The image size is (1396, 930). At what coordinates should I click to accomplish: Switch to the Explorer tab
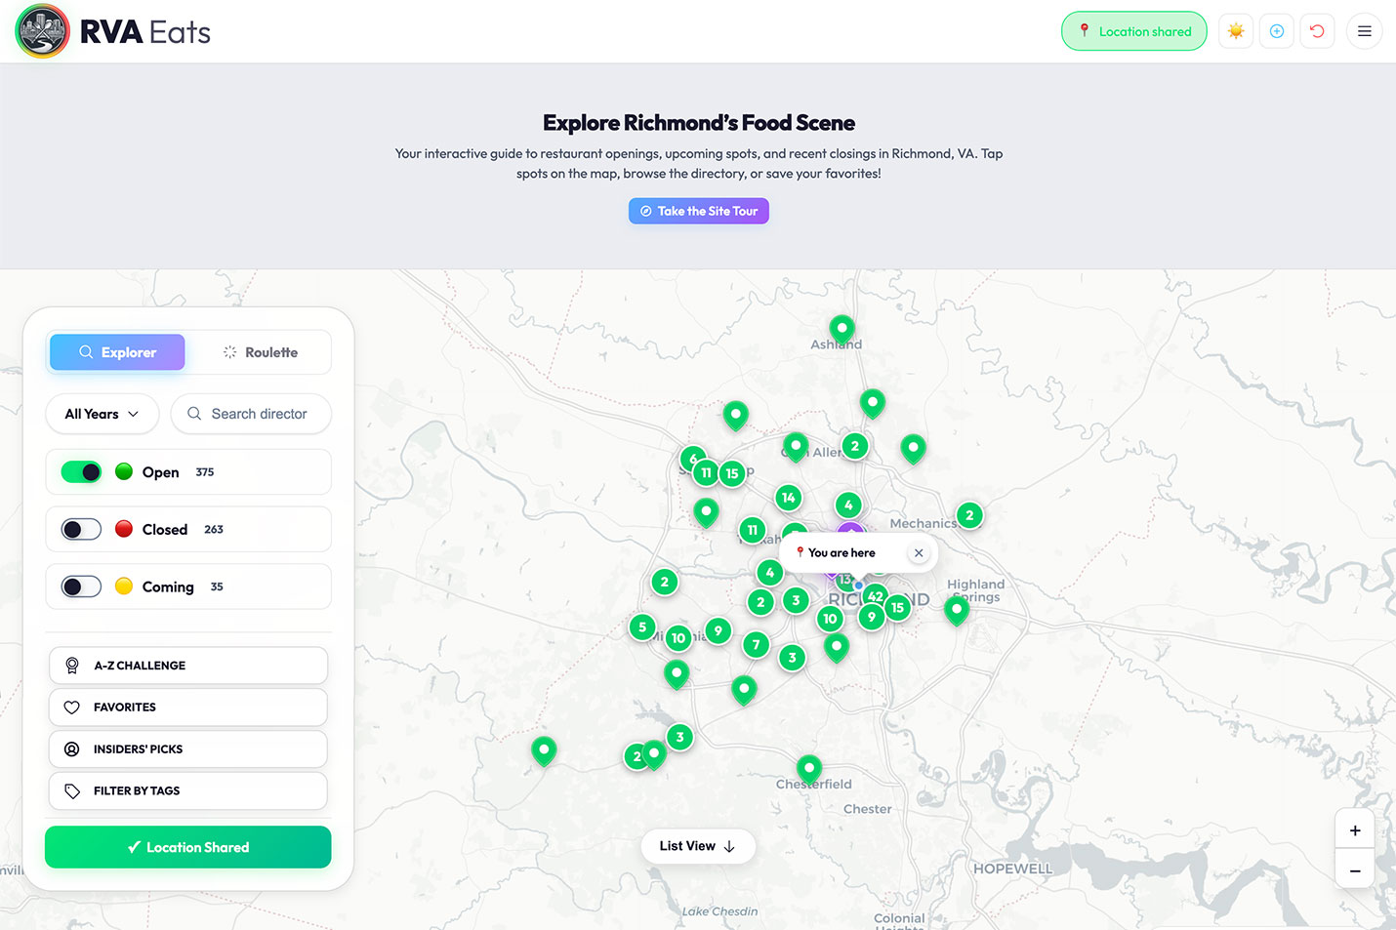pos(117,352)
